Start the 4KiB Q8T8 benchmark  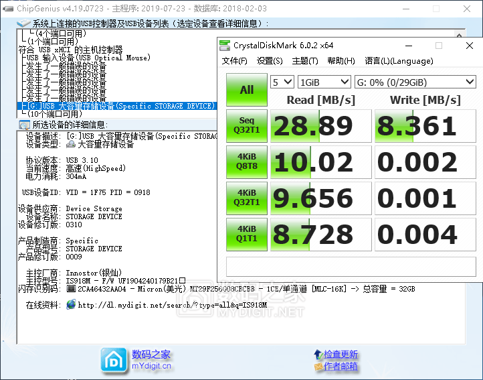click(x=247, y=162)
